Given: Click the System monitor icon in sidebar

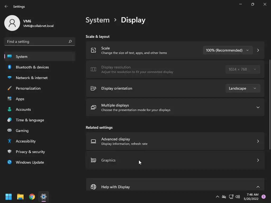Looking at the screenshot, I should [10, 57].
